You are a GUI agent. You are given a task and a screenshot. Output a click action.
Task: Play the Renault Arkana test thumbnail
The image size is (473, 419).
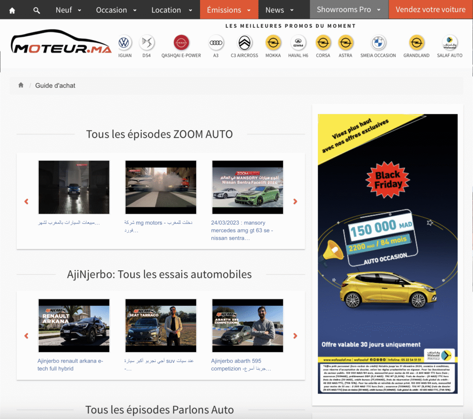point(74,326)
